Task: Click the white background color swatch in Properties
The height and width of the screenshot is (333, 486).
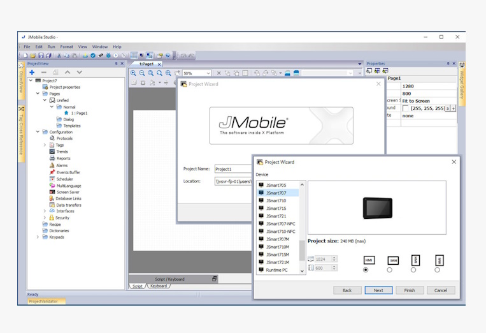Action: point(405,108)
